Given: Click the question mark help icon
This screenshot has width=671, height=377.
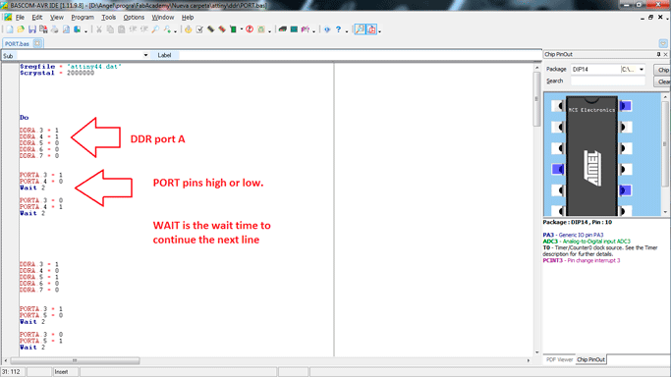Looking at the screenshot, I should (x=338, y=29).
